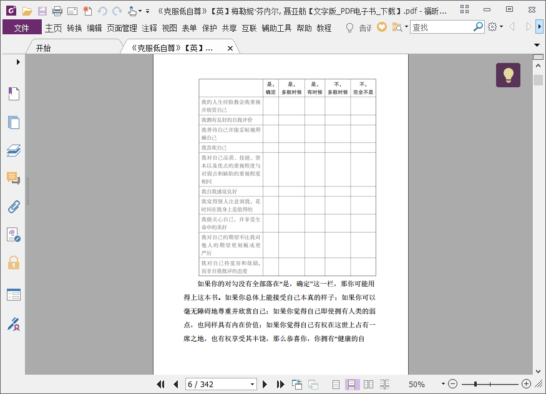Click the scroll down arrow

coord(538,371)
